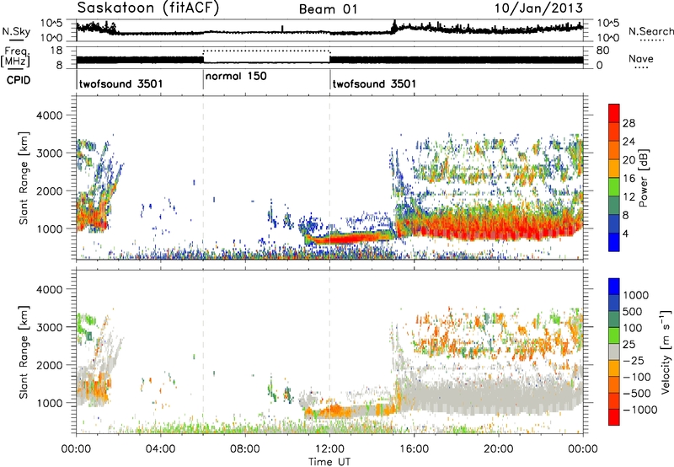
Task: Click the '20:00' time axis tick
Action: (x=499, y=449)
